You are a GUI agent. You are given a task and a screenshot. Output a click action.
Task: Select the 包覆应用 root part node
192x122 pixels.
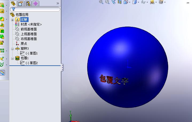click(22, 15)
